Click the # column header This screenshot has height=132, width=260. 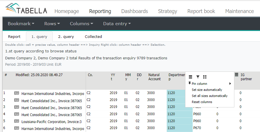tap(6, 75)
